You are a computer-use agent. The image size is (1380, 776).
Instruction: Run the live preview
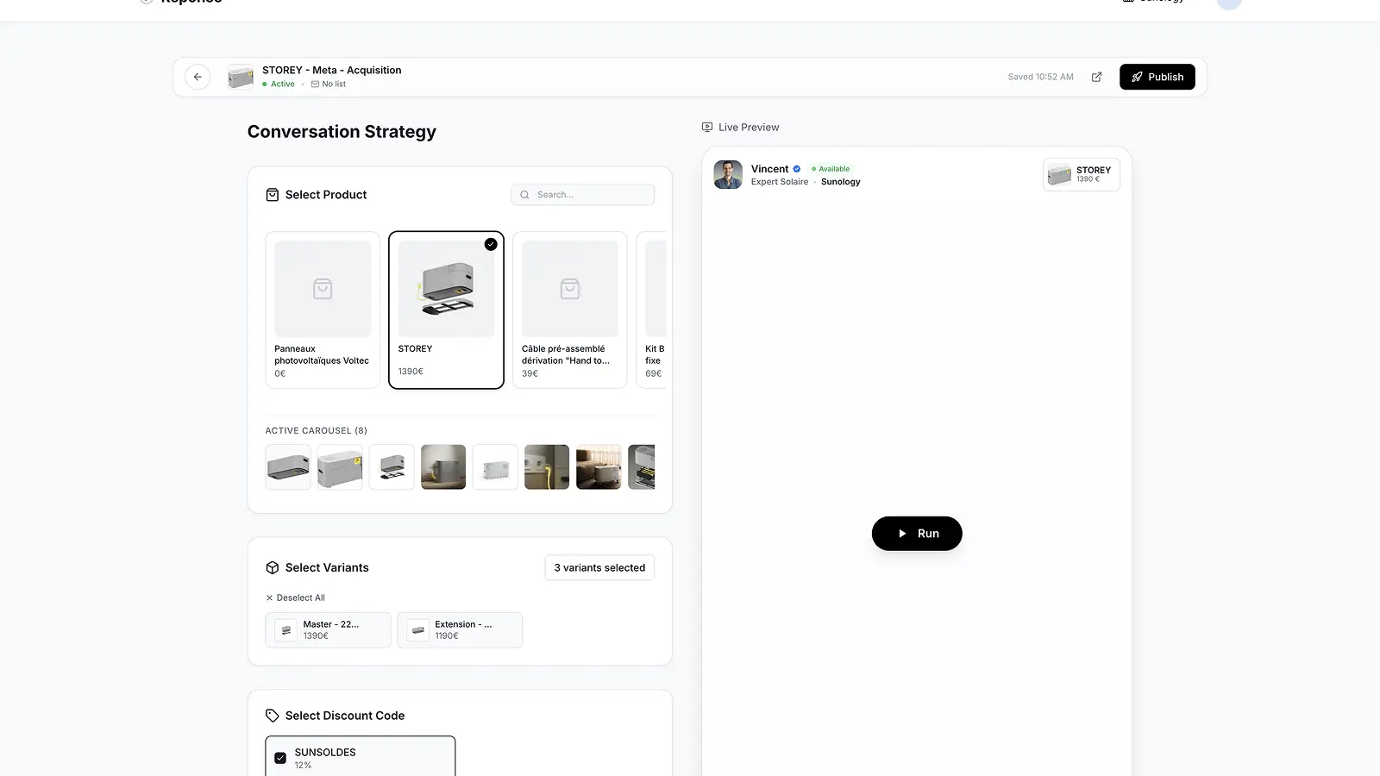click(x=917, y=534)
